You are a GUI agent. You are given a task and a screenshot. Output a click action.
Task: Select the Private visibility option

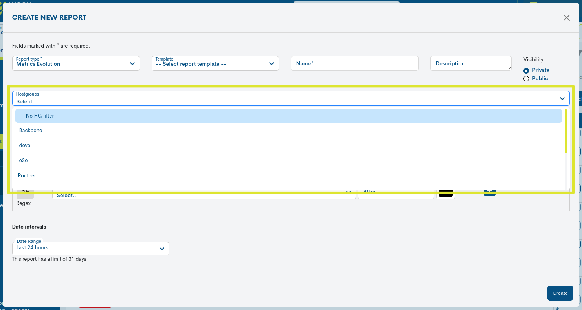point(526,70)
